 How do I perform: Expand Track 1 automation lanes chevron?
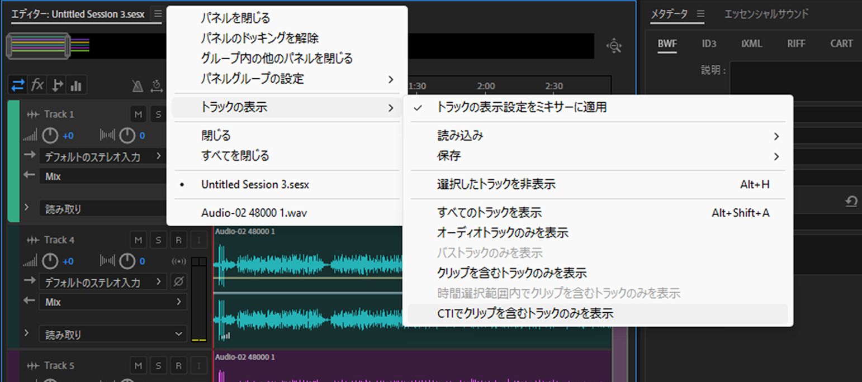coord(26,207)
